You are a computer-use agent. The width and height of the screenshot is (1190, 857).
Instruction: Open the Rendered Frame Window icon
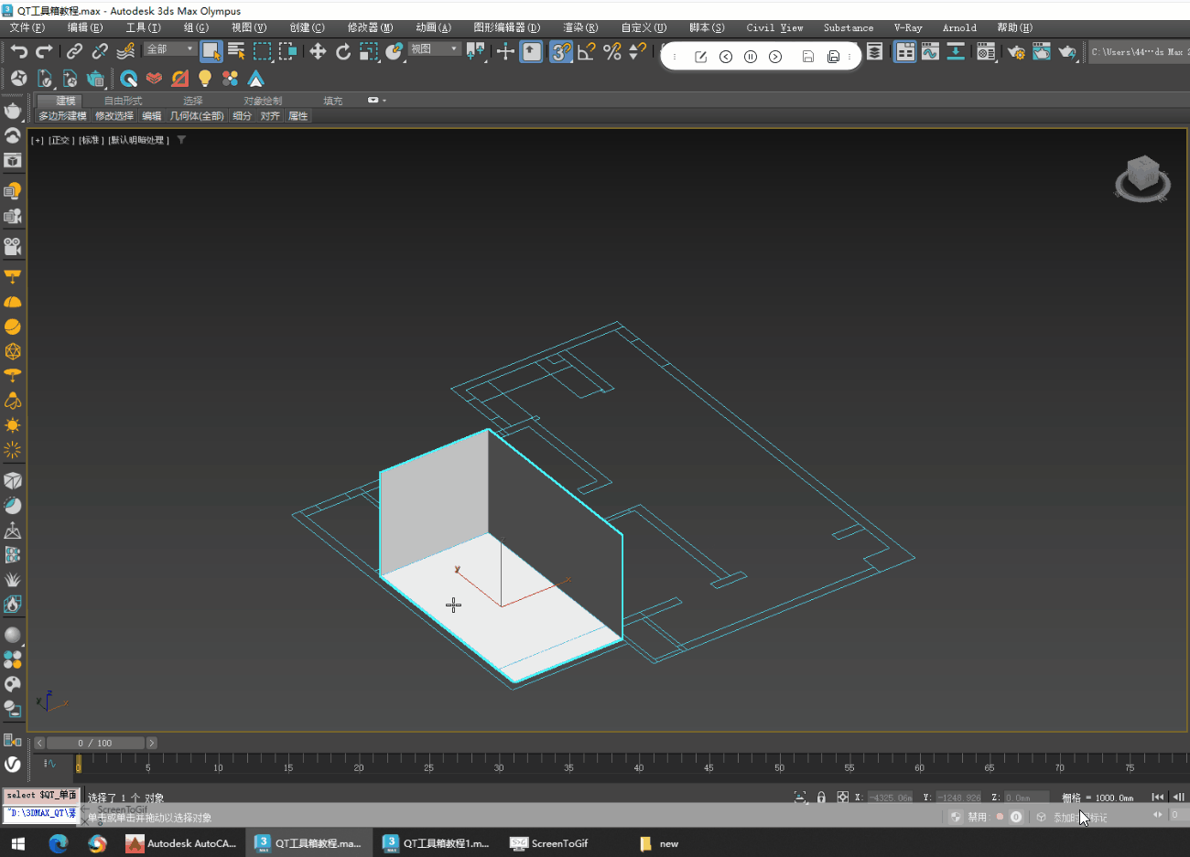(x=1042, y=52)
